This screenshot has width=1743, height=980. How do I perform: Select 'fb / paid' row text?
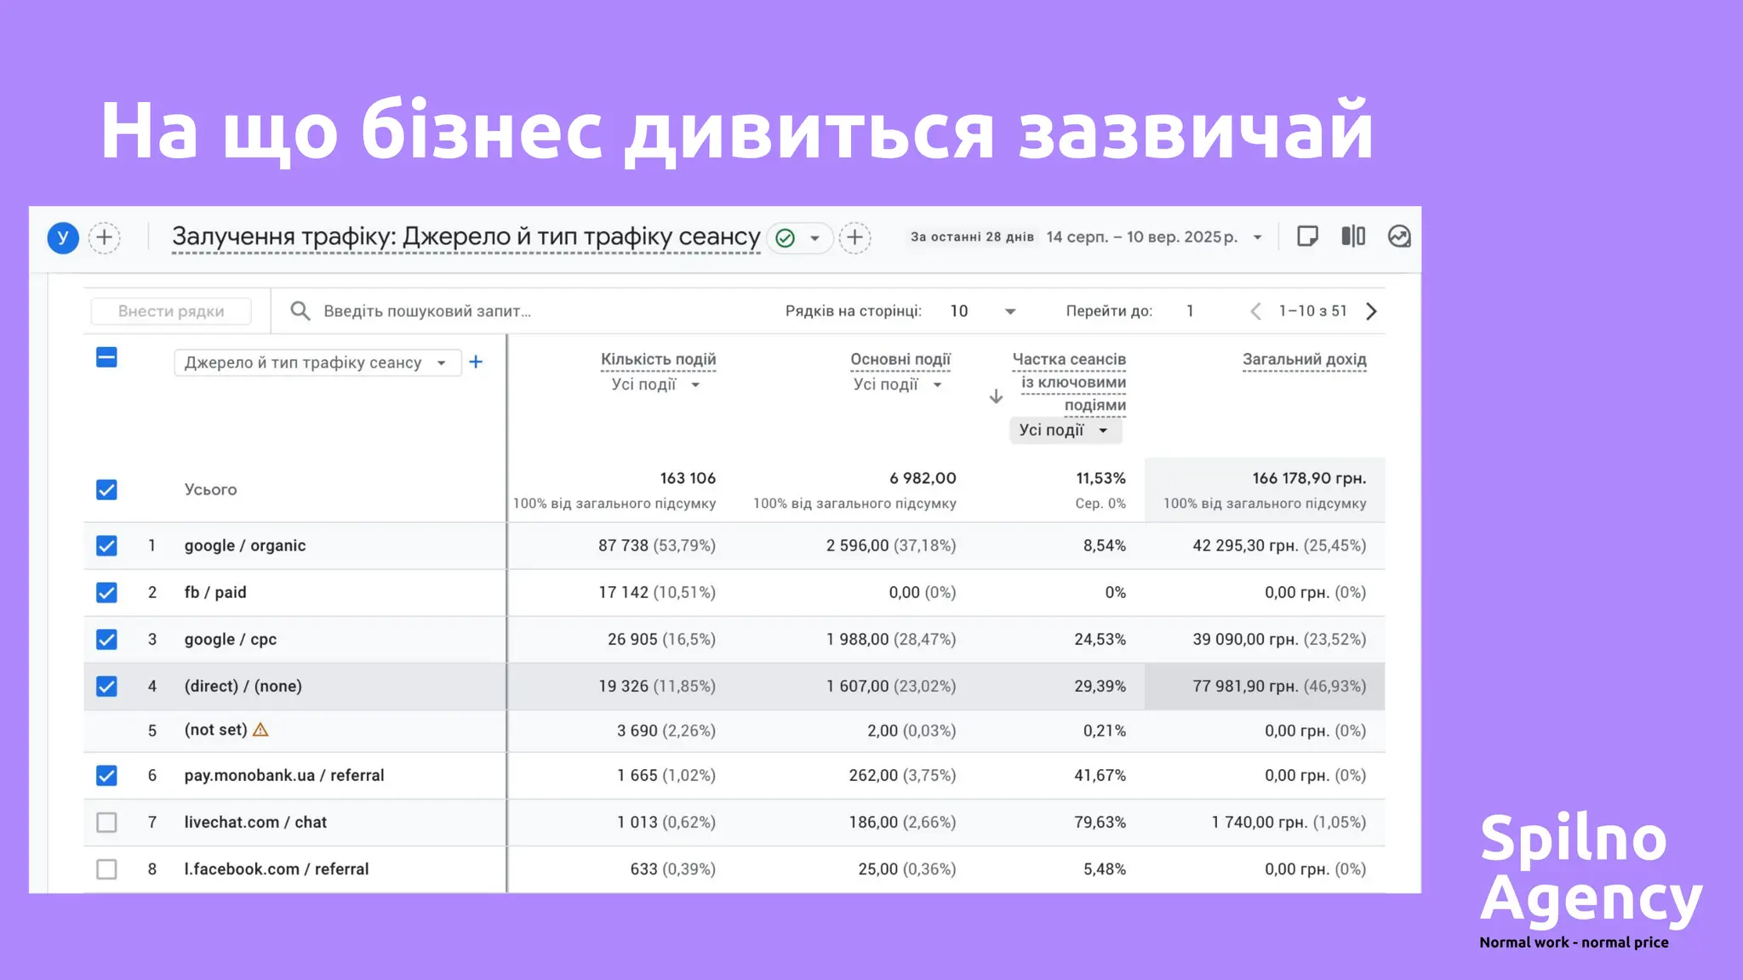tap(215, 592)
